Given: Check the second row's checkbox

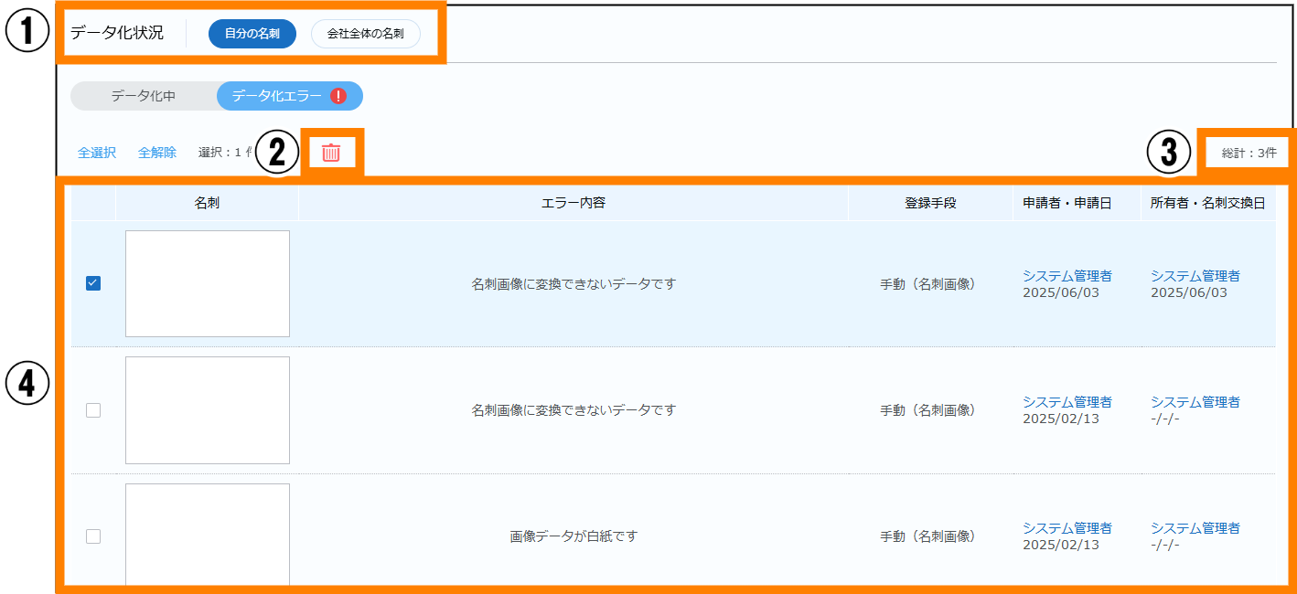Looking at the screenshot, I should (x=93, y=410).
